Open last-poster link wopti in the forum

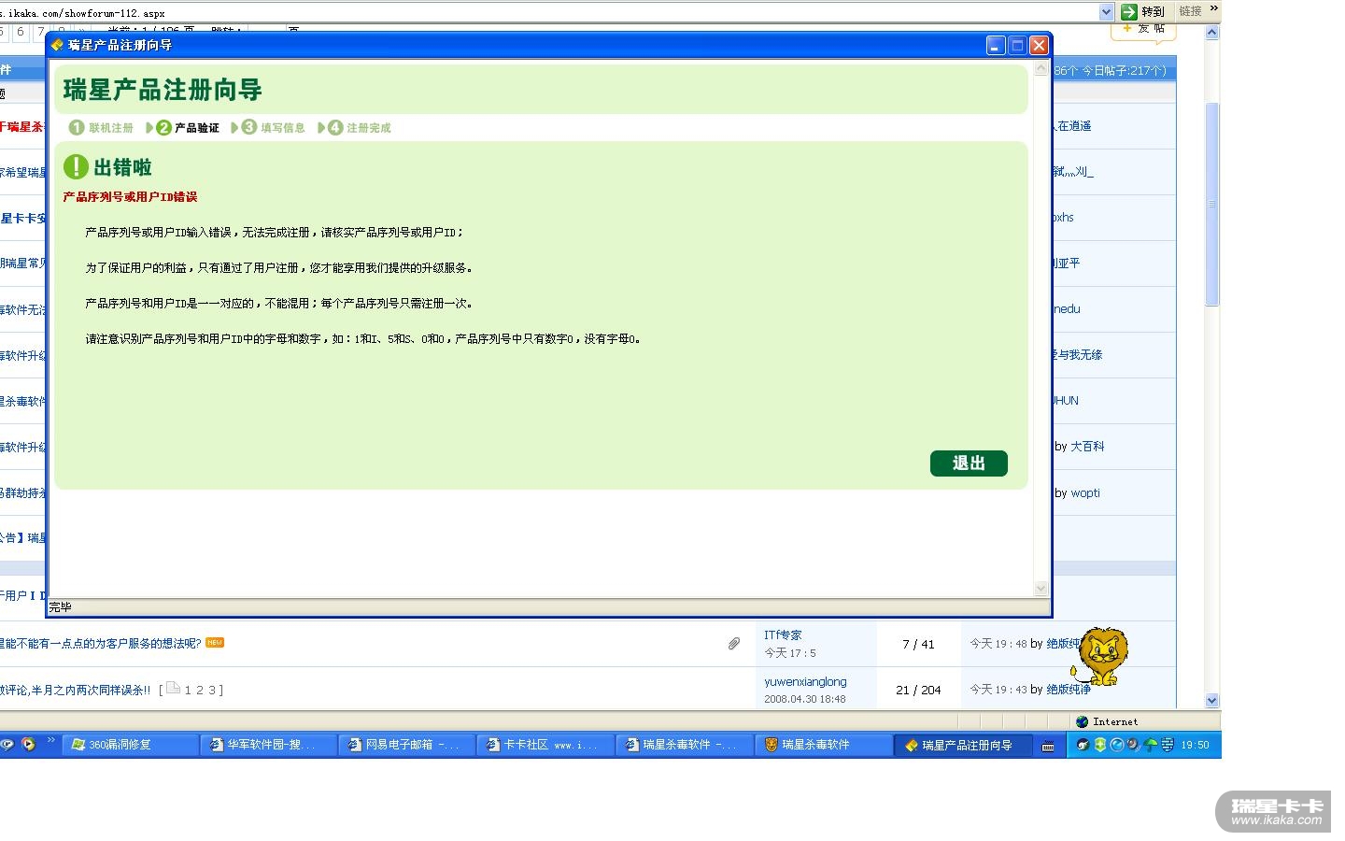point(1085,493)
